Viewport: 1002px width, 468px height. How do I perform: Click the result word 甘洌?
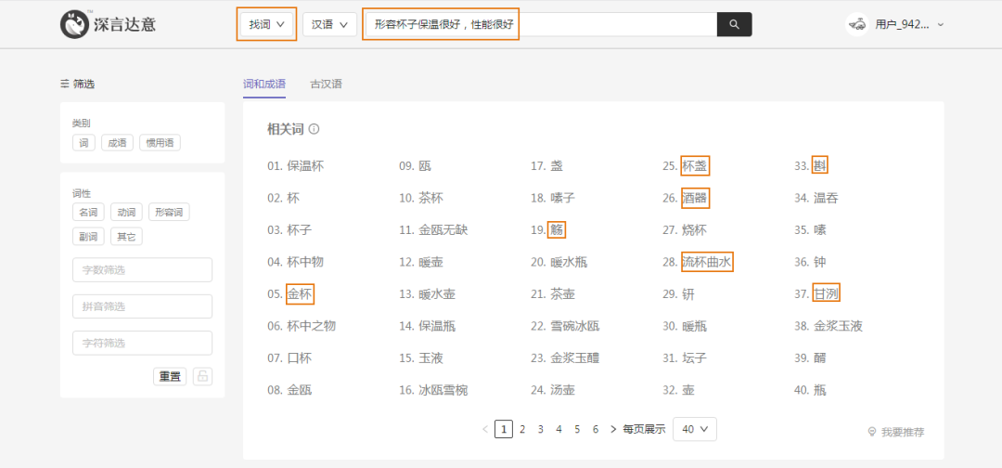(826, 294)
